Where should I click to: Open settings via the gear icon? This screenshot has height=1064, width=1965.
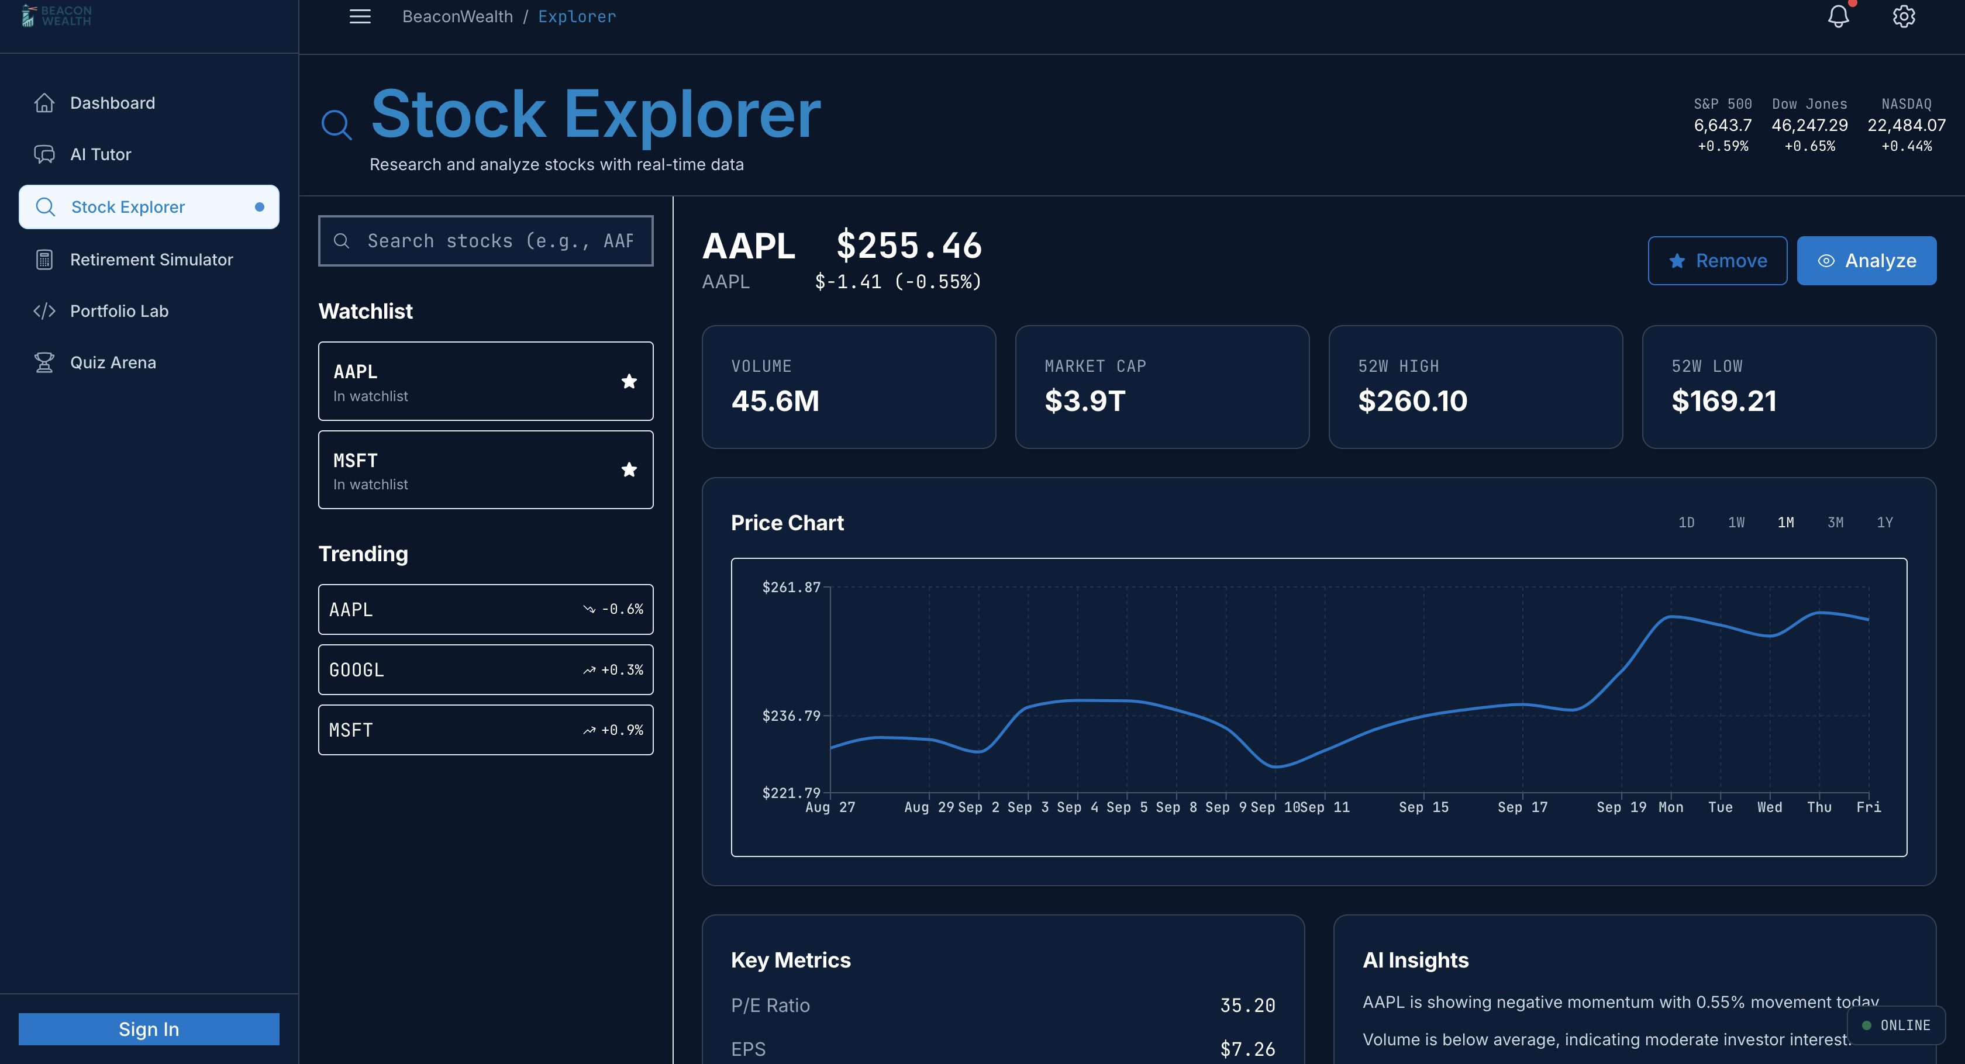point(1903,17)
